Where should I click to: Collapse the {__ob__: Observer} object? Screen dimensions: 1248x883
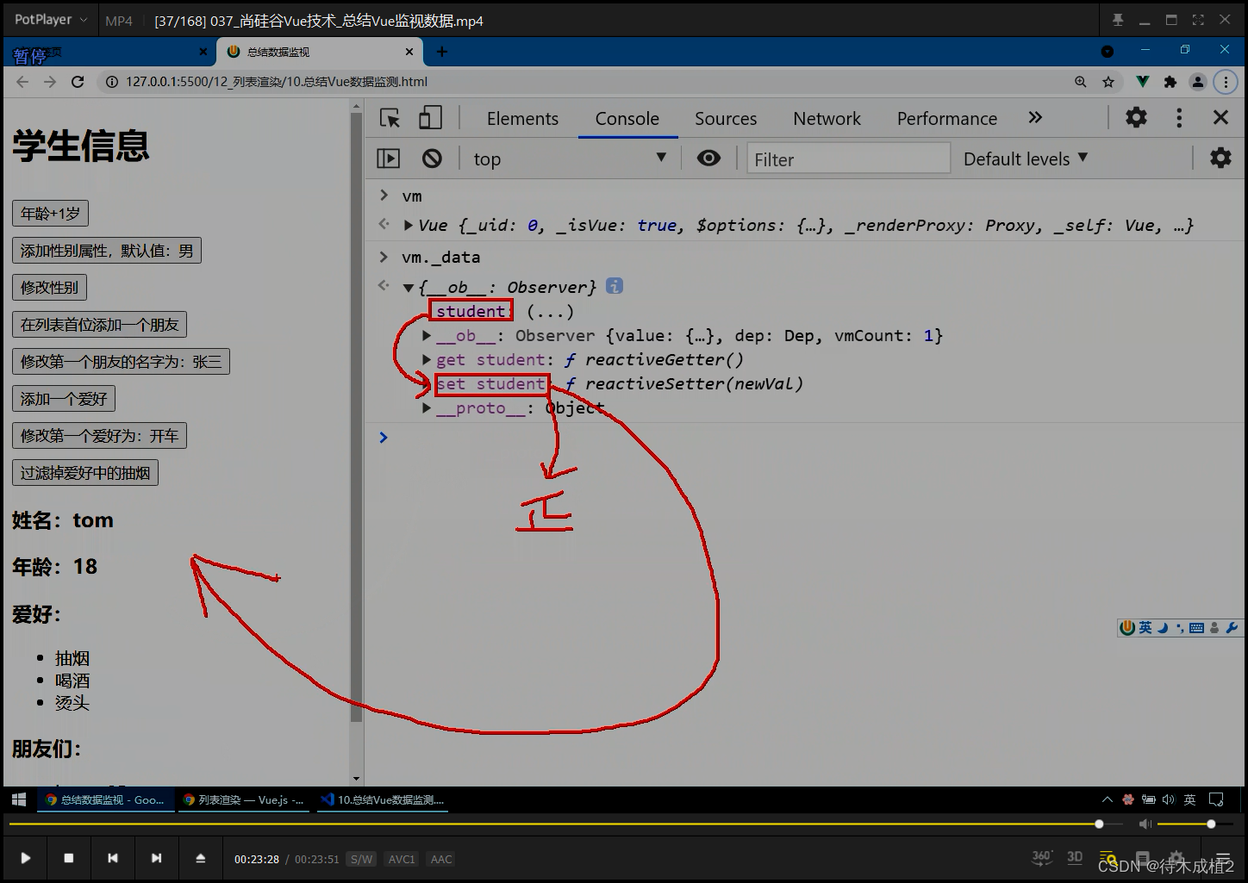409,288
